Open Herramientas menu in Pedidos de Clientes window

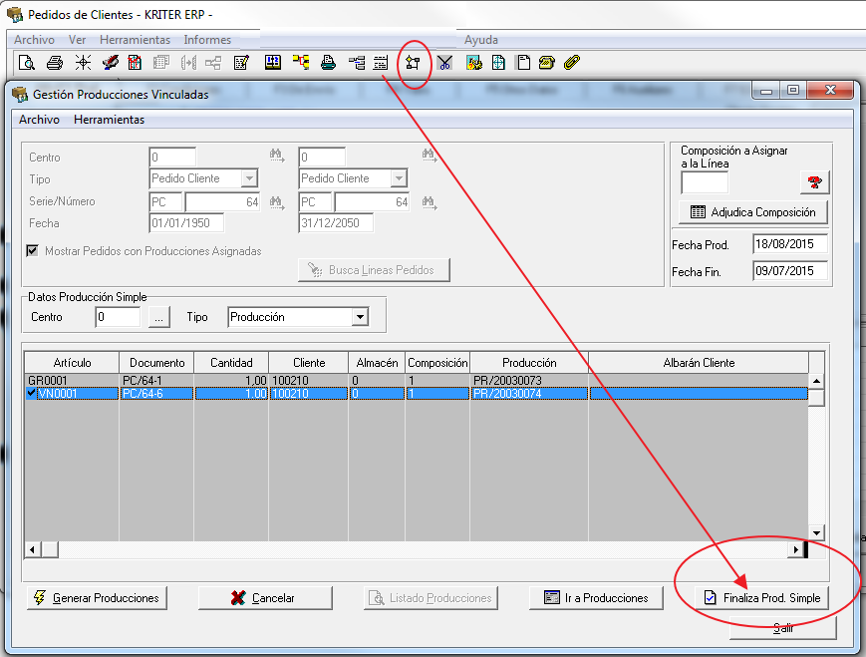pyautogui.click(x=136, y=40)
